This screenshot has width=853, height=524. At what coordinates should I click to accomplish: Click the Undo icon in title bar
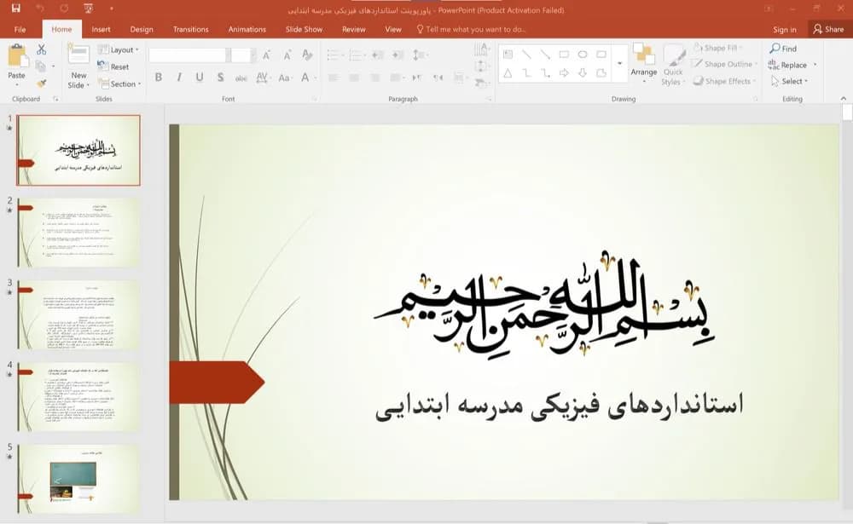coord(40,9)
